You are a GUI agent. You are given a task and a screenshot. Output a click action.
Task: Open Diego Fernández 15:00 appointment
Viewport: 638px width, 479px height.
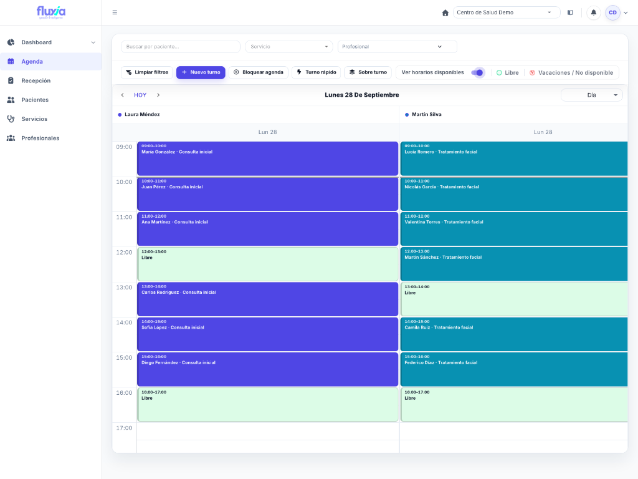click(268, 369)
